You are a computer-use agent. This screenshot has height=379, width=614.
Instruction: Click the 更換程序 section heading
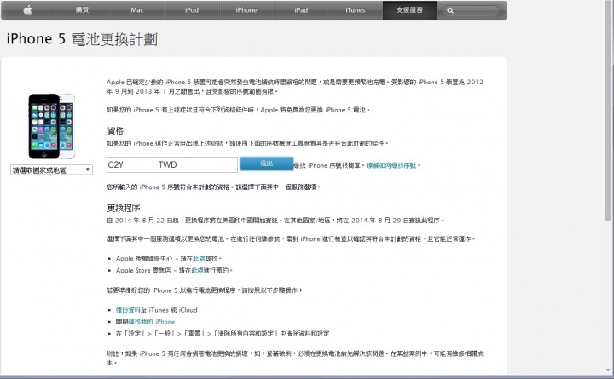coord(124,208)
